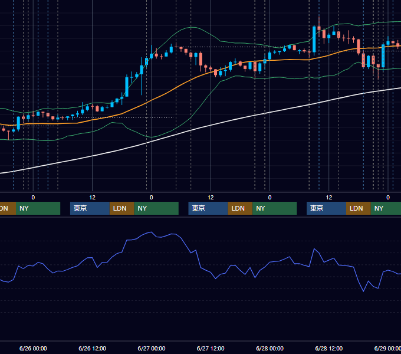Click the 6/26 00:00 date label
401x354 pixels.
(33, 348)
